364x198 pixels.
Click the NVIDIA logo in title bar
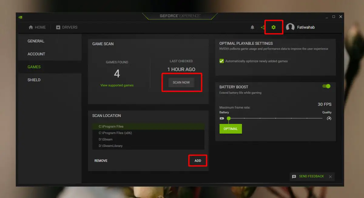[20, 17]
